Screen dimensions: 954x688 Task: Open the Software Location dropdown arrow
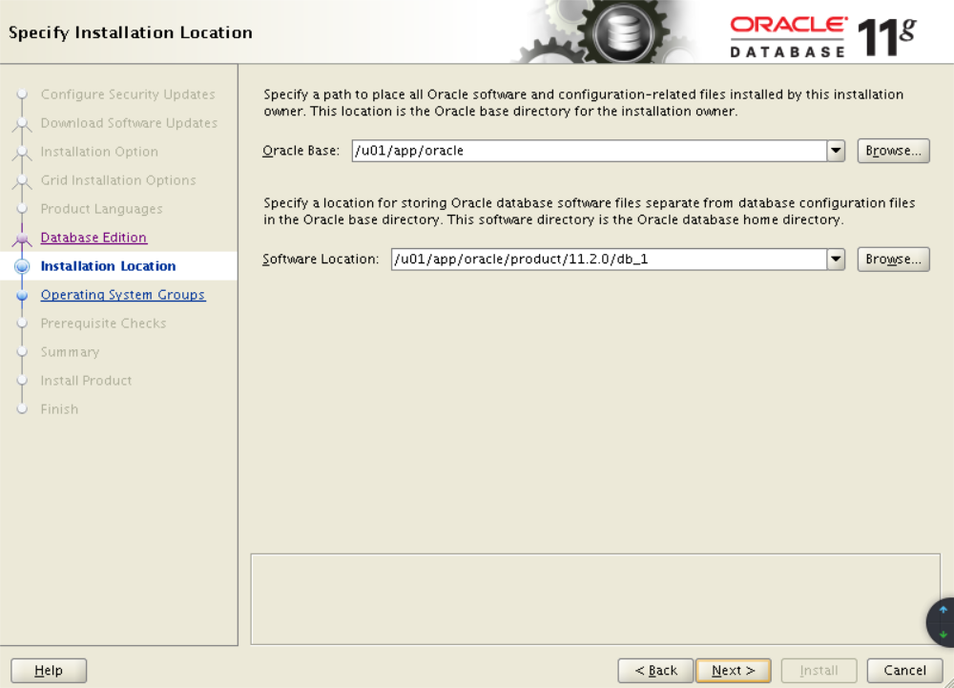point(836,260)
